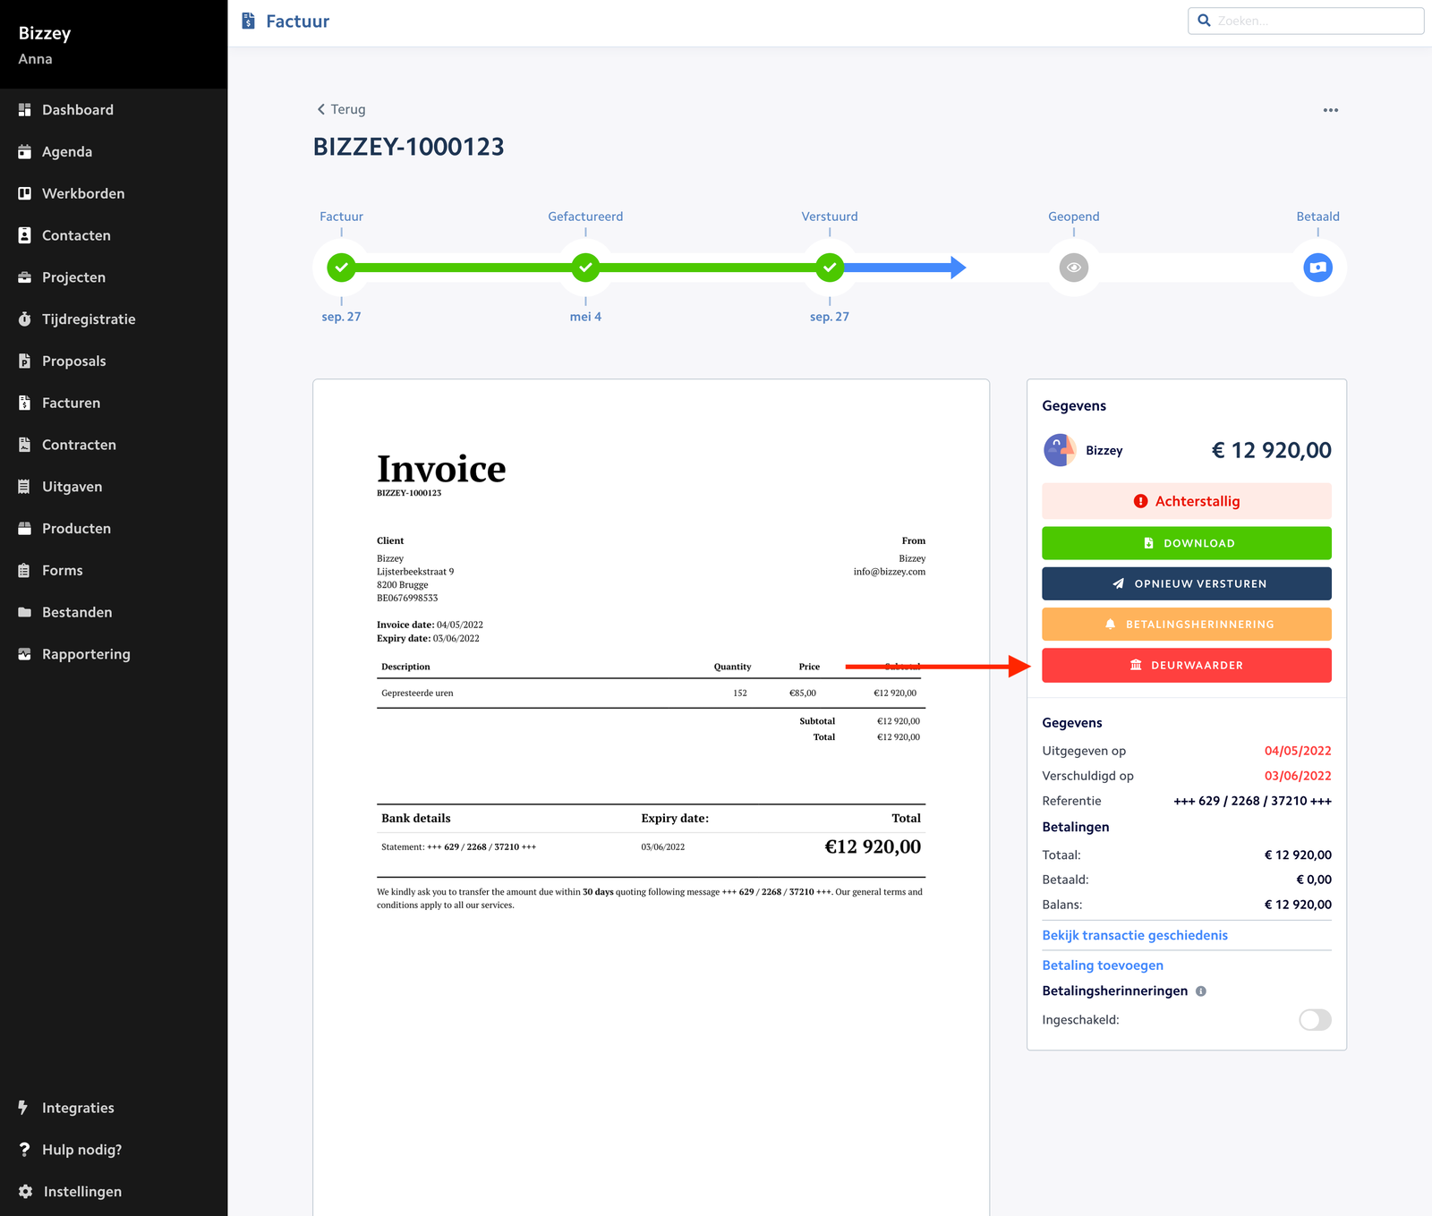Click the Bestanden folder icon
This screenshot has width=1432, height=1216.
[x=25, y=613]
